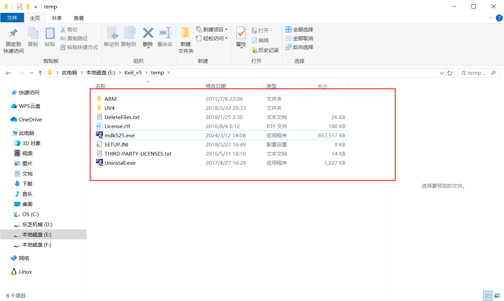This screenshot has width=504, height=301.
Task: Switch to Home (主页) tab
Action: [35, 18]
